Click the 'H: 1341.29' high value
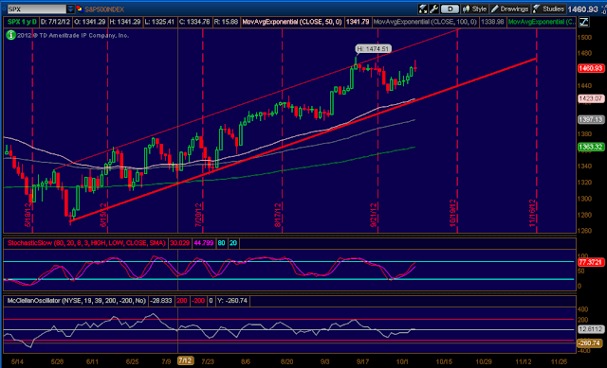This screenshot has height=368, width=607. [124, 22]
